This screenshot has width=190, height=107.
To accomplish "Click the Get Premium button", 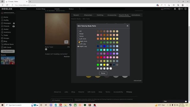I will click(8, 51).
